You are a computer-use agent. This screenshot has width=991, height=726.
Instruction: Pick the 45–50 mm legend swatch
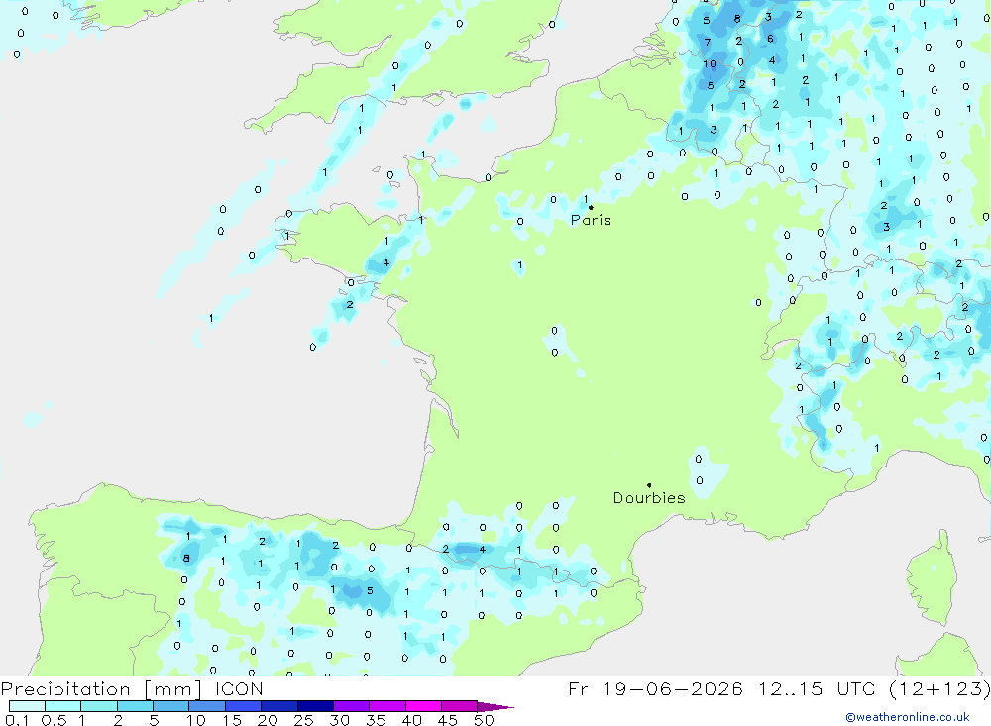[x=460, y=706]
